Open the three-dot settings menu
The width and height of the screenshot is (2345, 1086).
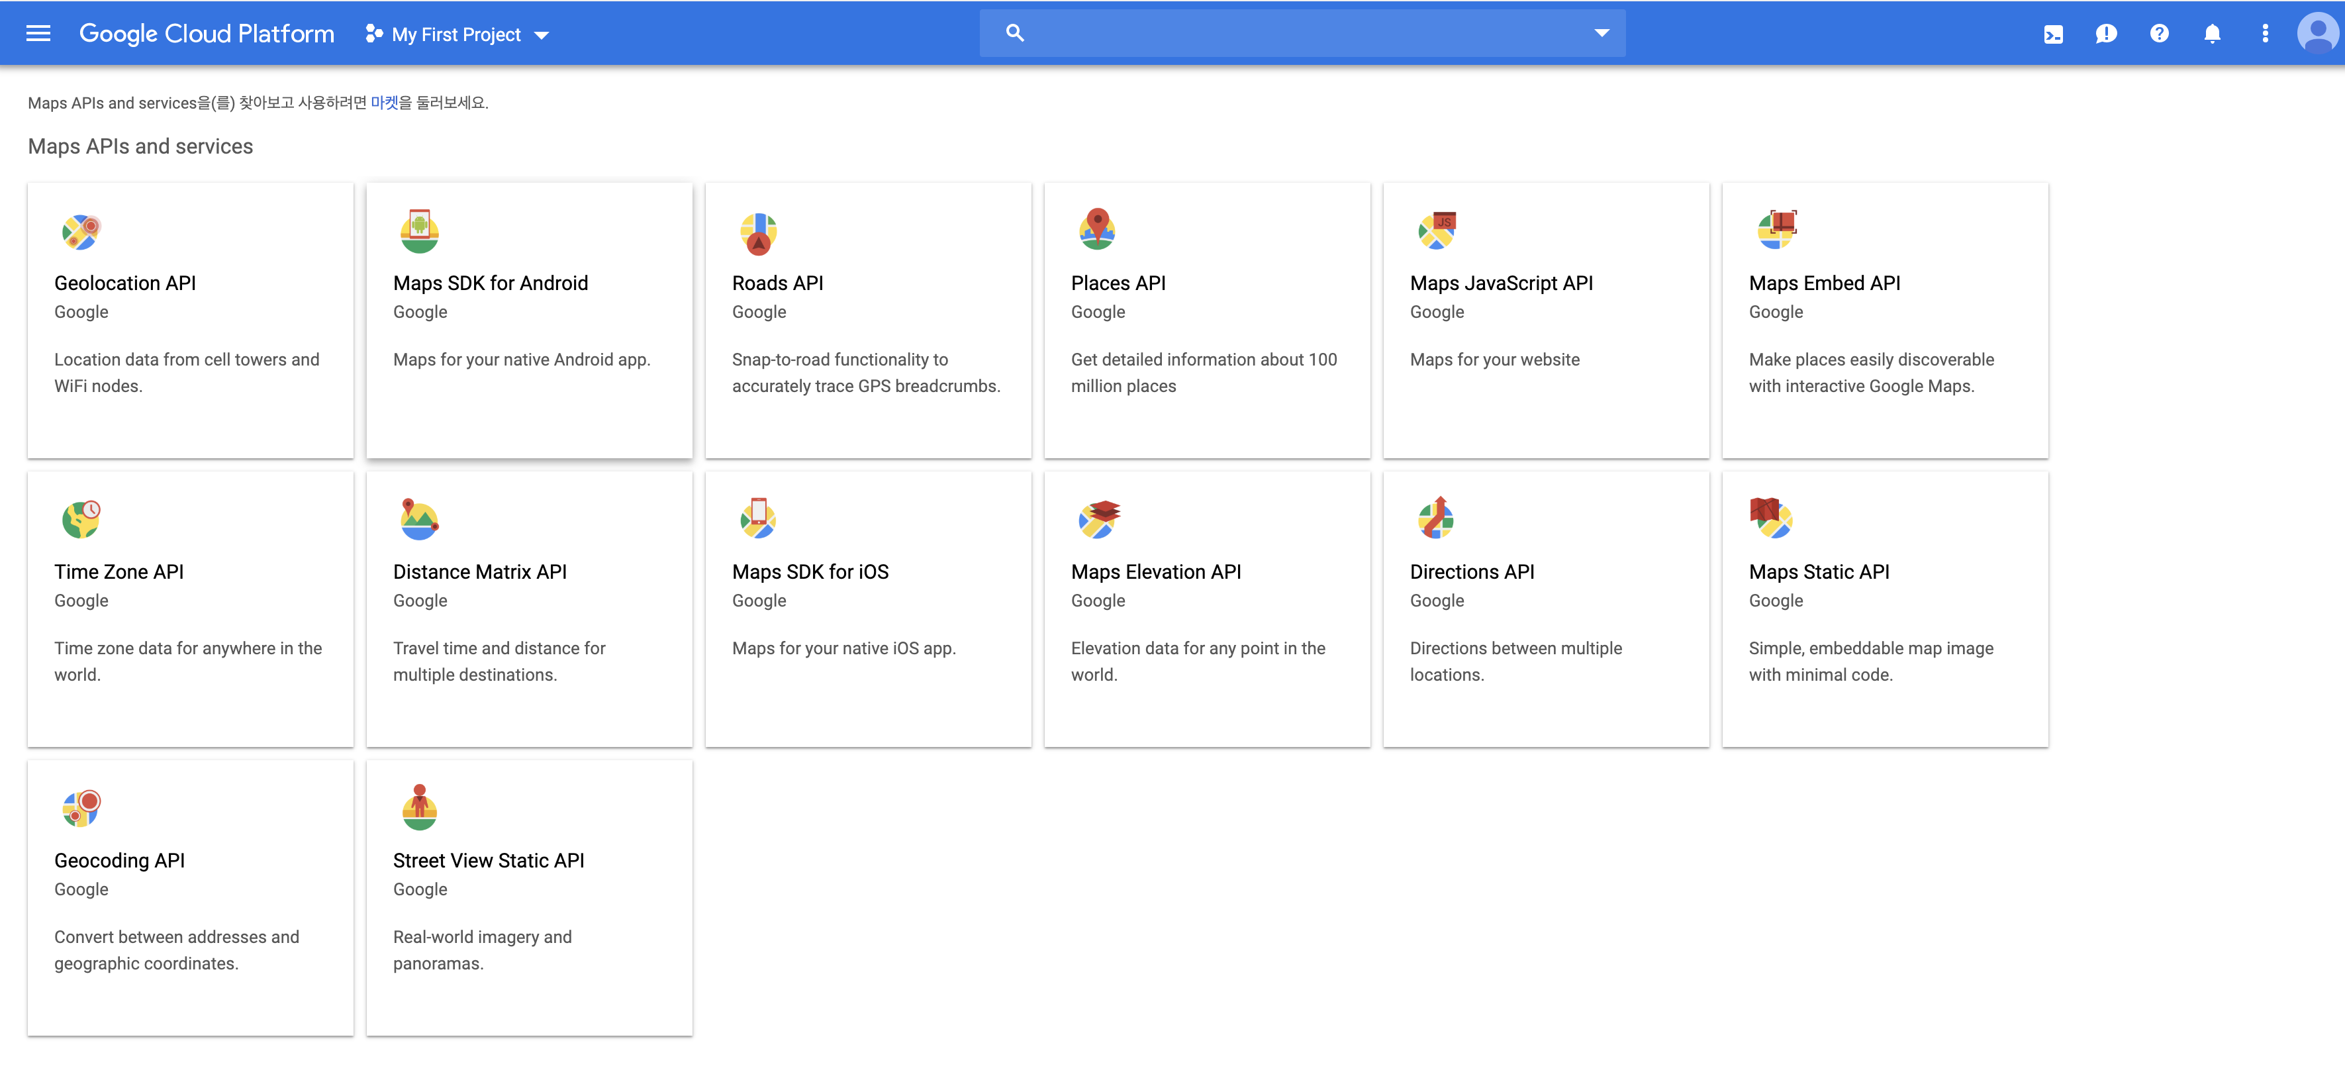point(2265,34)
